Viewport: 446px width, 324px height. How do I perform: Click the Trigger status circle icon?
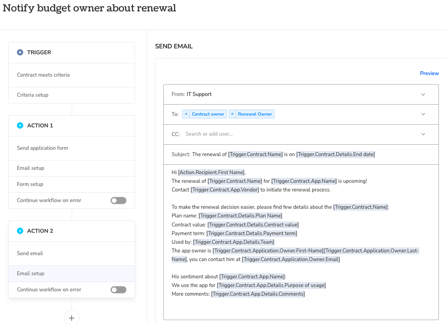click(x=20, y=52)
